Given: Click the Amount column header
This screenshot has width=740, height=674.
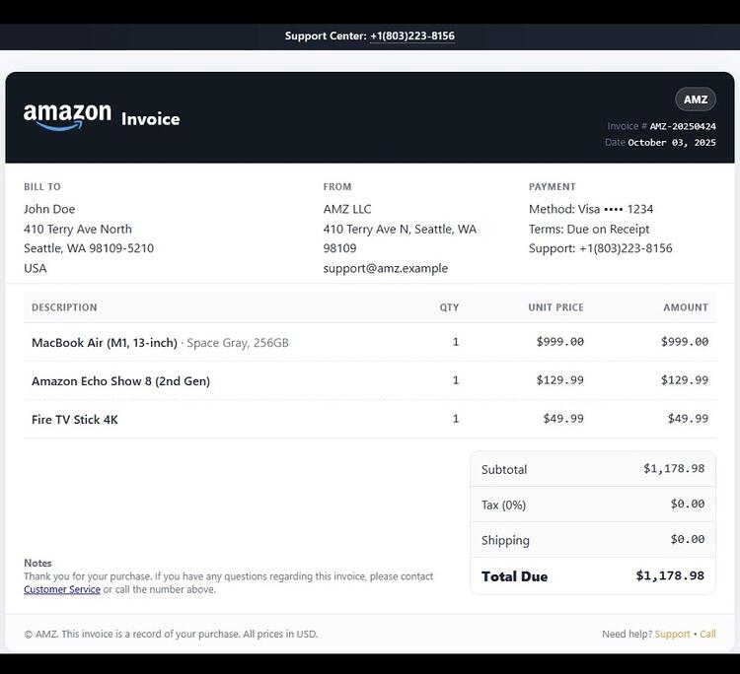Looking at the screenshot, I should 686,307.
